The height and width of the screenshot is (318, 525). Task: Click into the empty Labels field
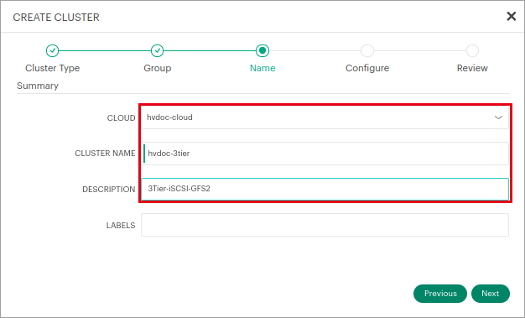(x=325, y=225)
